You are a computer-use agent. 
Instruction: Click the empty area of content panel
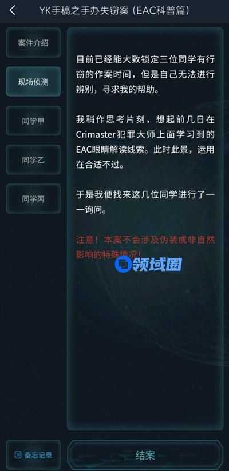pos(145,345)
